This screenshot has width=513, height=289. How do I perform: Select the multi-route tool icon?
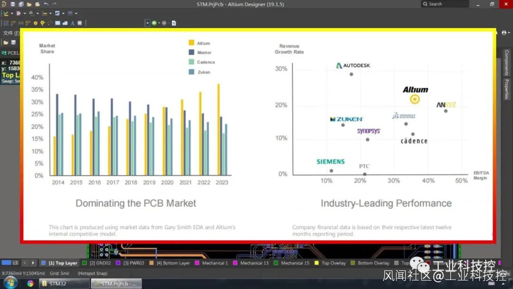click(28, 23)
